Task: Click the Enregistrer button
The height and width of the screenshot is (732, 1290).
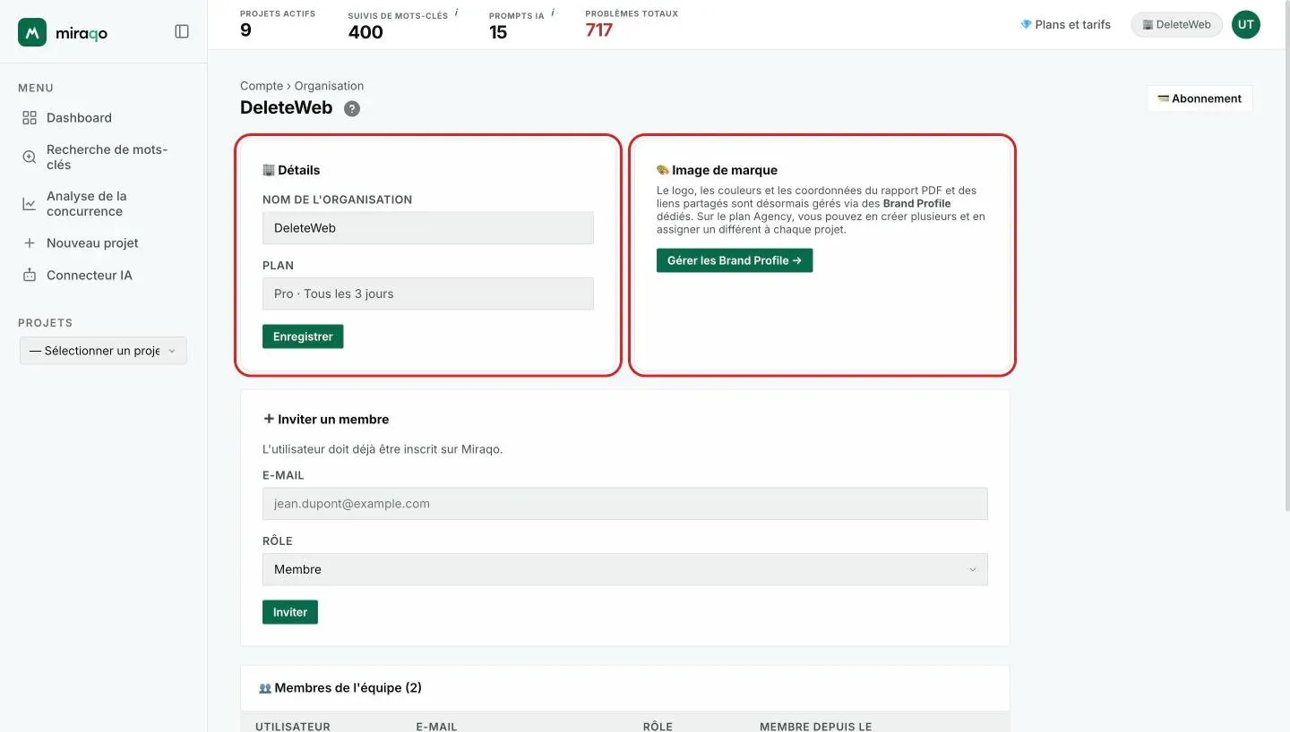Action: point(303,336)
